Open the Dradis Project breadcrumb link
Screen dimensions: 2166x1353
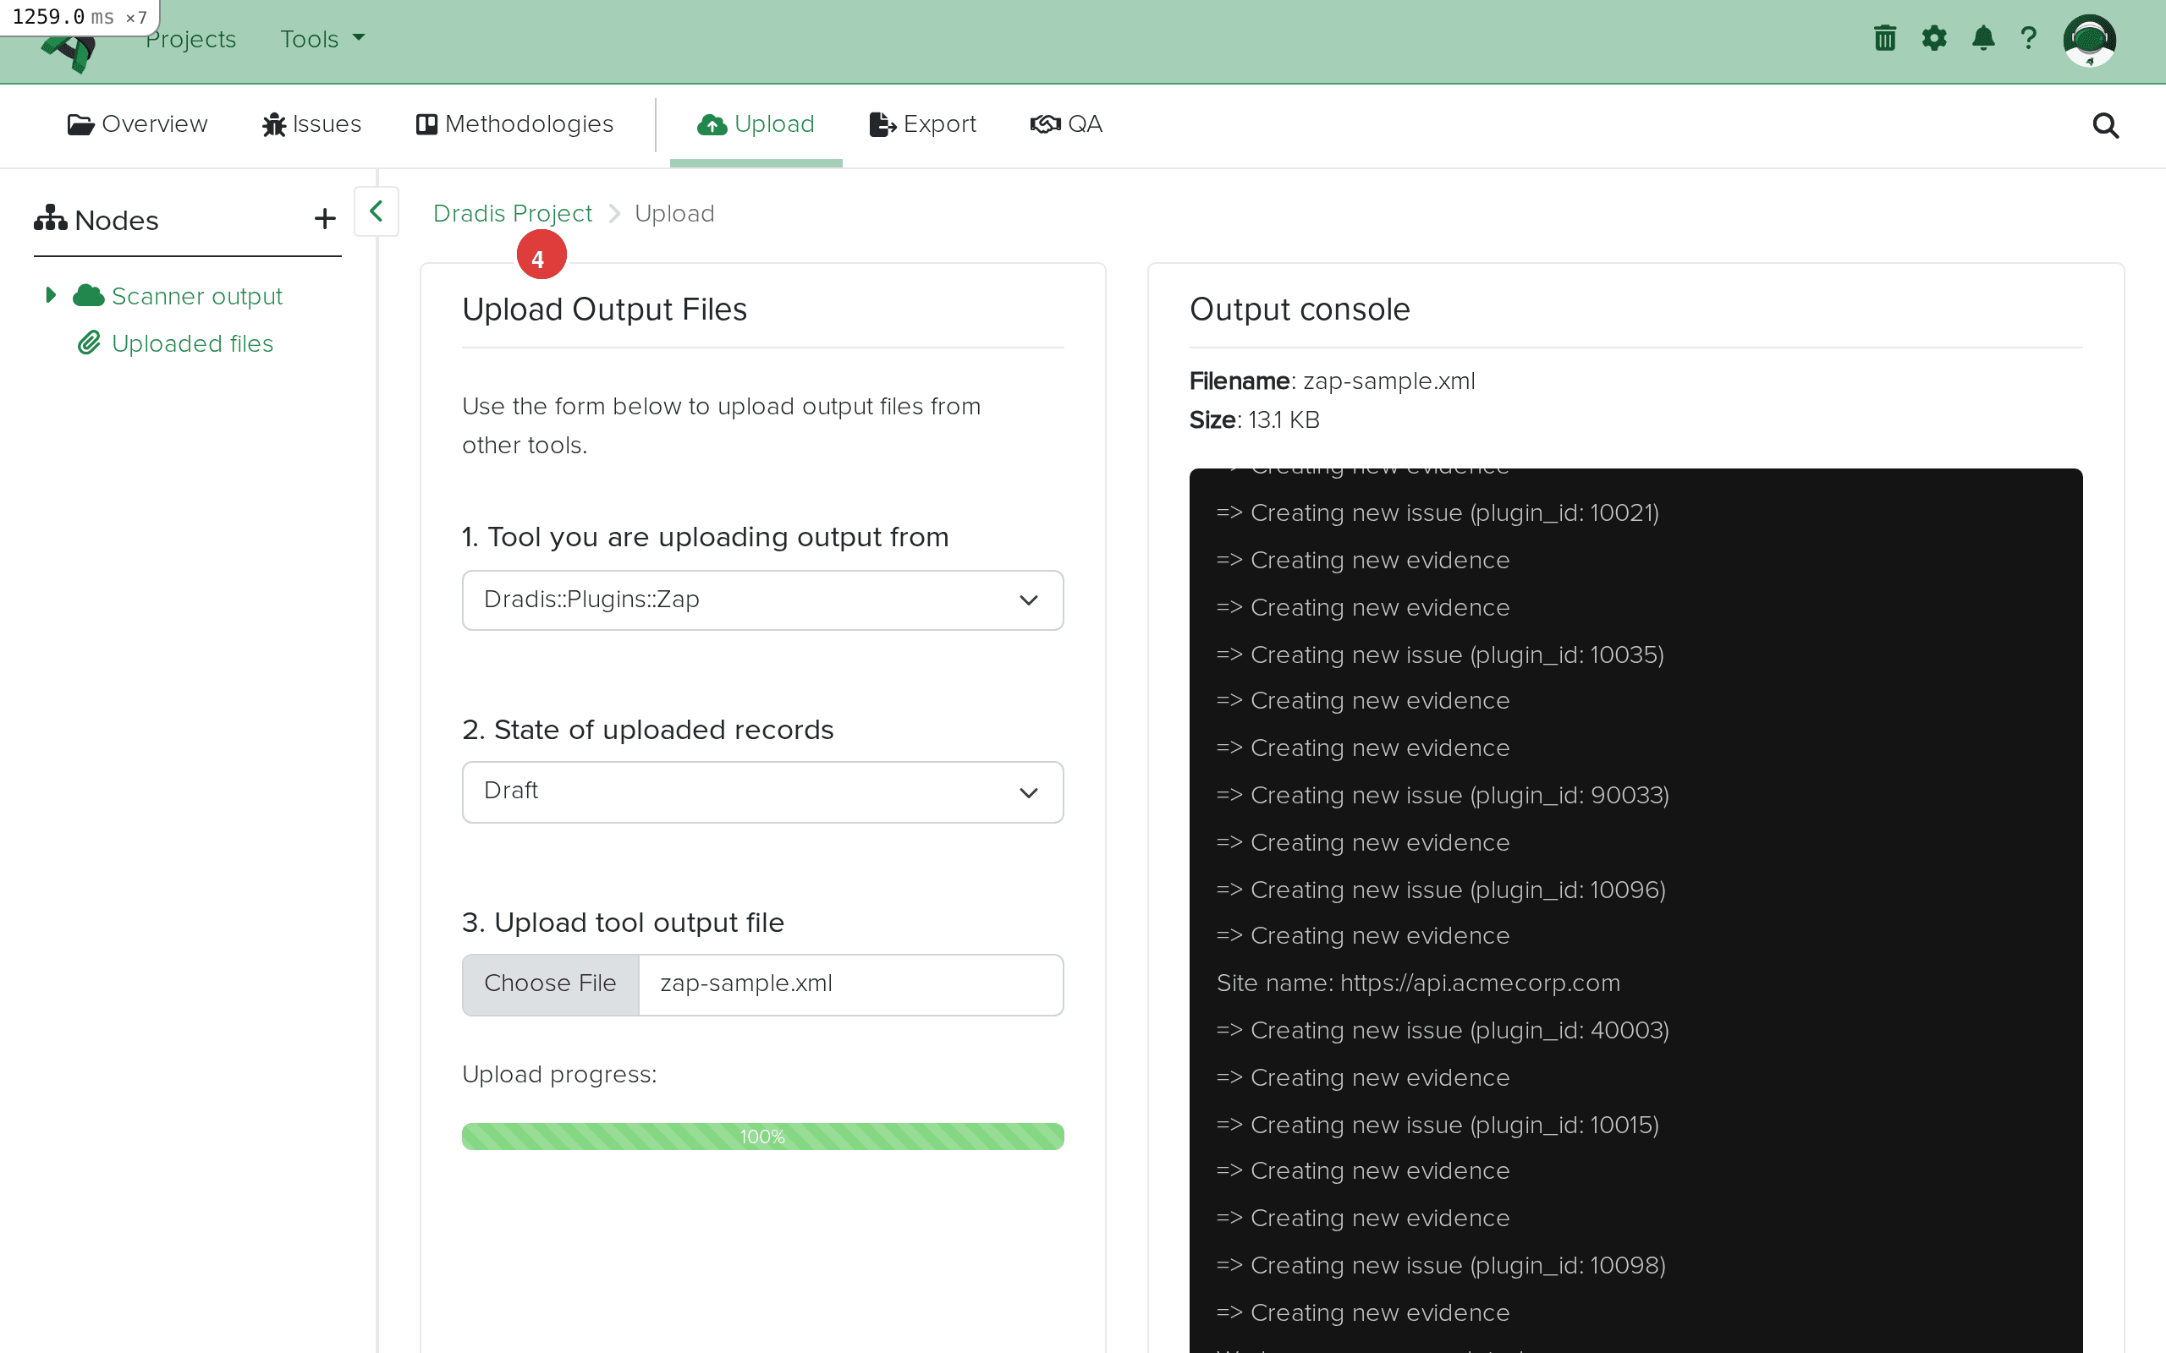click(512, 213)
